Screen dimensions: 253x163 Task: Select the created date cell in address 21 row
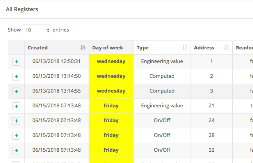tap(57, 105)
